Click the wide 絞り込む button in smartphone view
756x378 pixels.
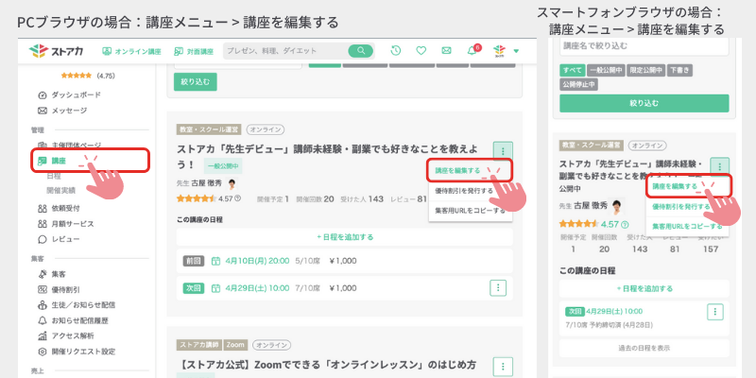pos(644,103)
